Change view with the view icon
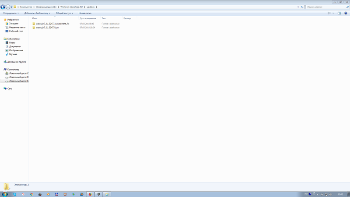 [x=329, y=13]
